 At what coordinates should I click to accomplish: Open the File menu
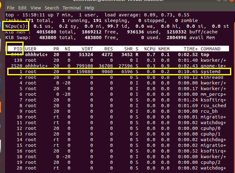point(11,8)
